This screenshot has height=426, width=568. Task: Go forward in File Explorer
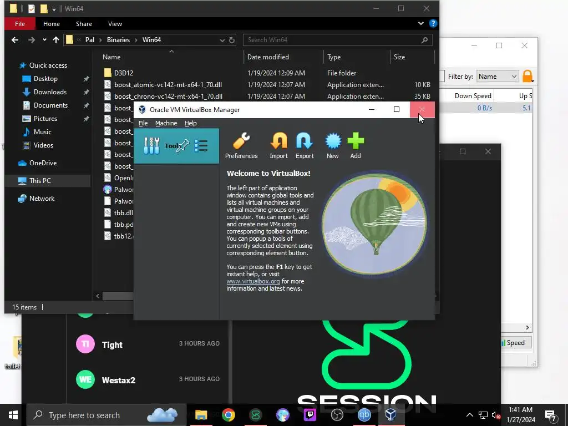coord(32,40)
